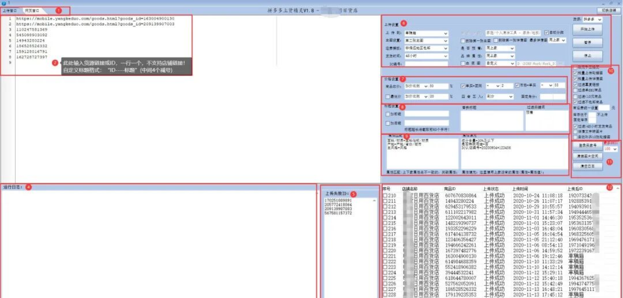Click the browse button beside the white-background image path
Viewport: 623px width, 298px height.
[561, 64]
